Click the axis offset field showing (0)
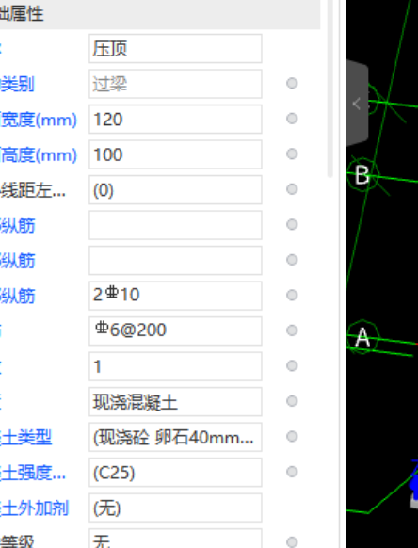The image size is (418, 548). coord(175,190)
